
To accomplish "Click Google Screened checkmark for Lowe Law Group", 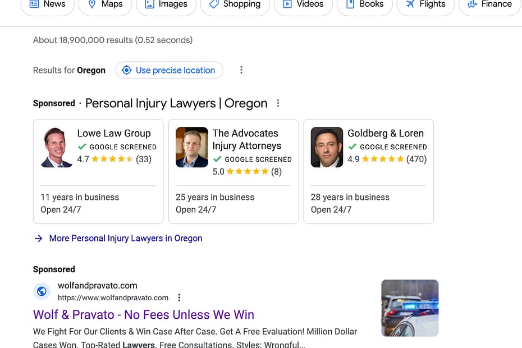I will tap(82, 146).
